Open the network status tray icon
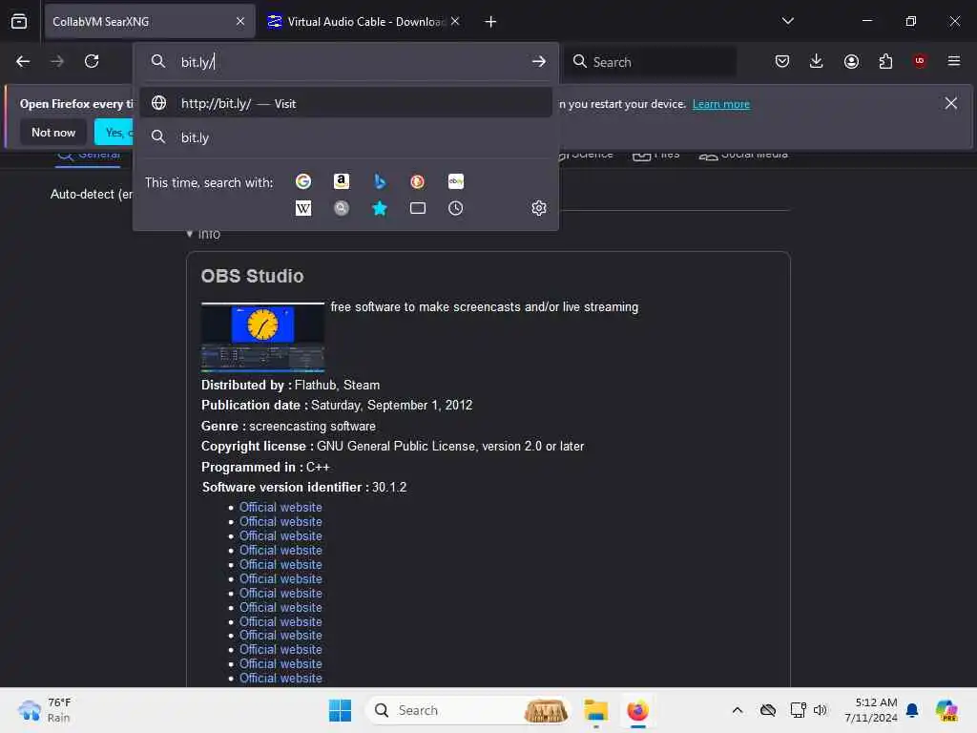Screen dimensions: 977x733 tap(799, 710)
